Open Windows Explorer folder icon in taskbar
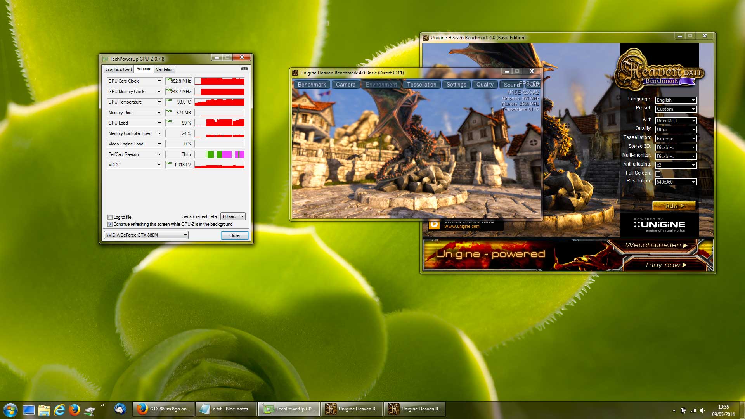This screenshot has height=419, width=745. tap(44, 410)
